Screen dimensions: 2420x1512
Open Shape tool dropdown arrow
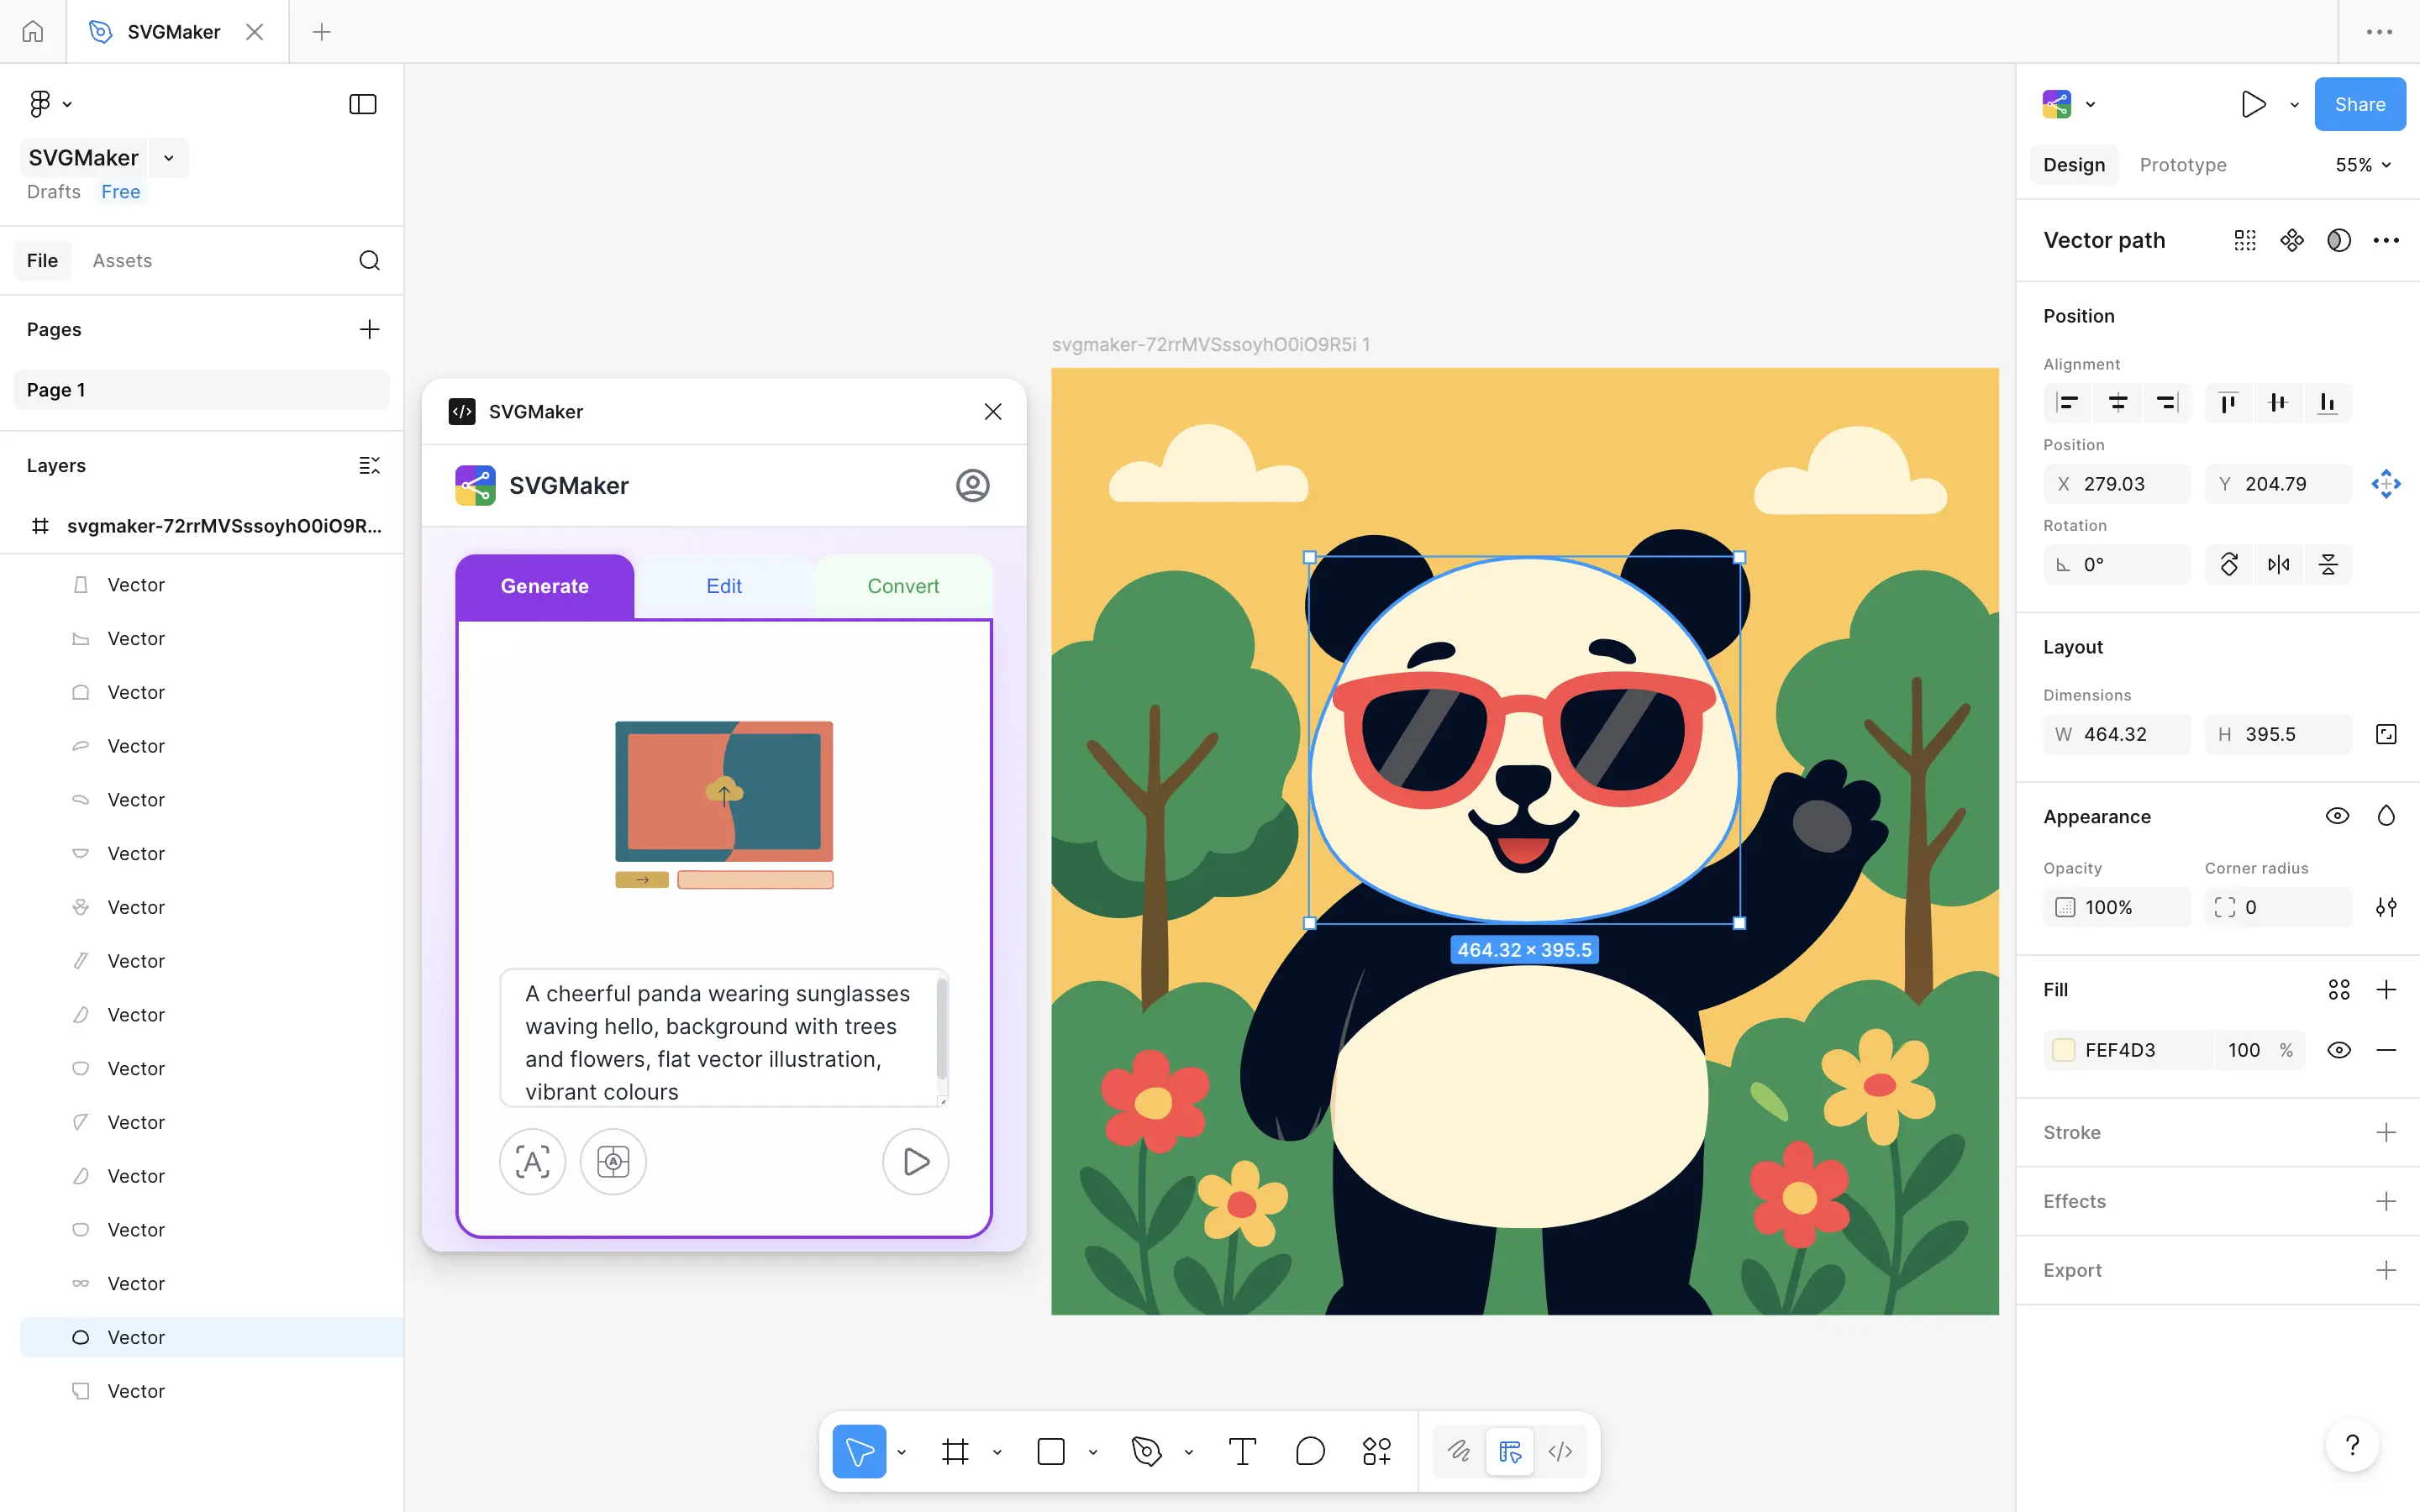(1093, 1452)
